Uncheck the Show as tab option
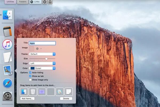This screenshot has height=107, width=160. tap(30, 76)
